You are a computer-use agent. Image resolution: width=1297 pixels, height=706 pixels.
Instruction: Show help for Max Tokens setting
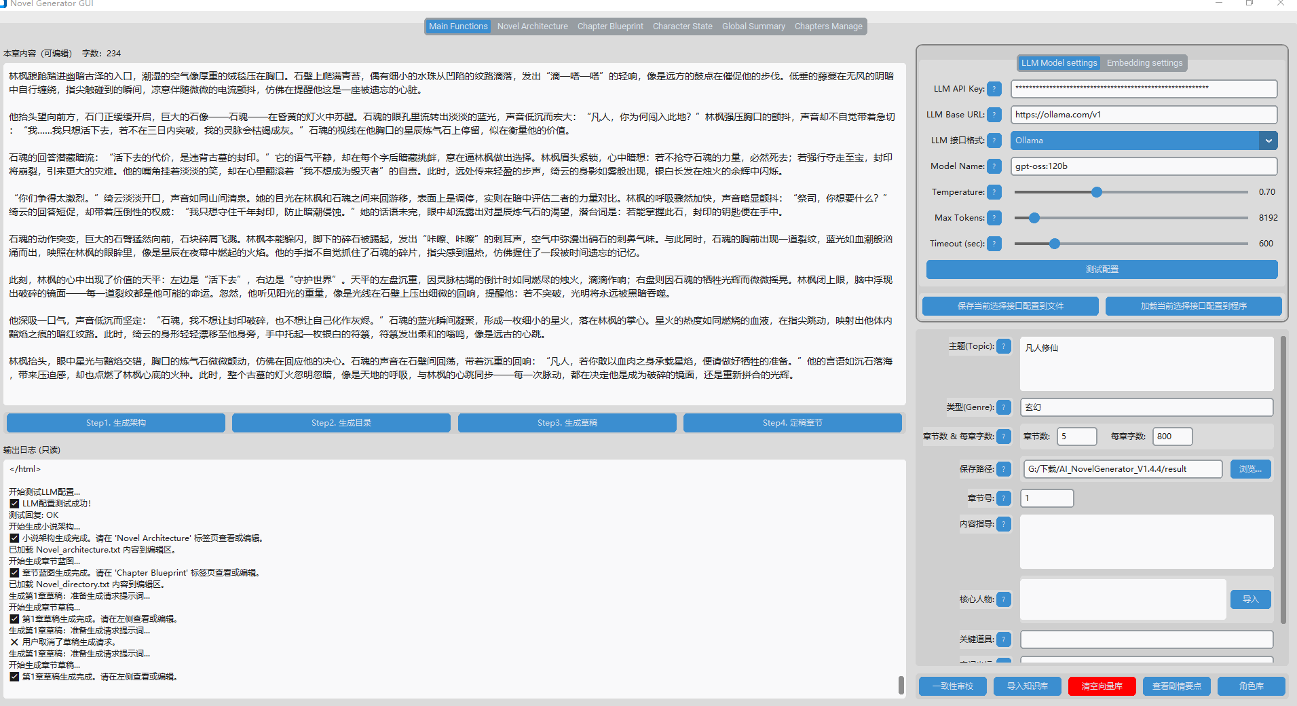994,218
